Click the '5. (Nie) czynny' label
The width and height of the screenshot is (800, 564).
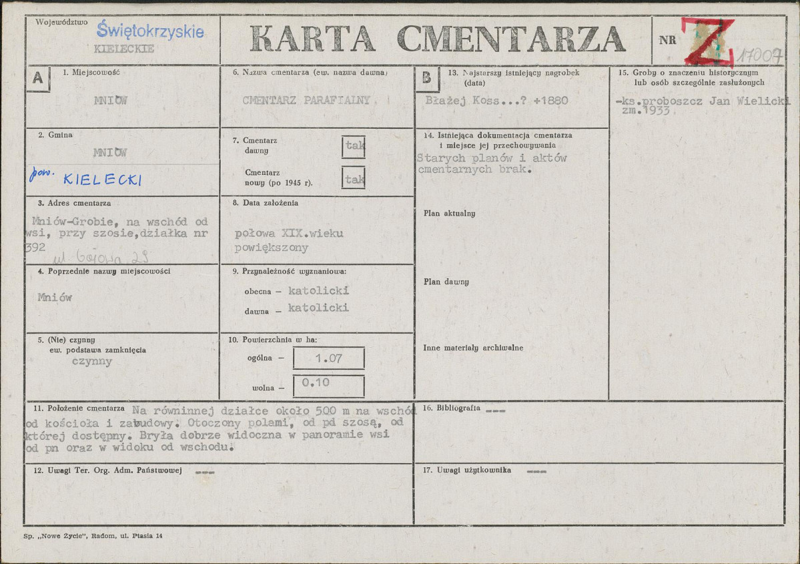[66, 340]
